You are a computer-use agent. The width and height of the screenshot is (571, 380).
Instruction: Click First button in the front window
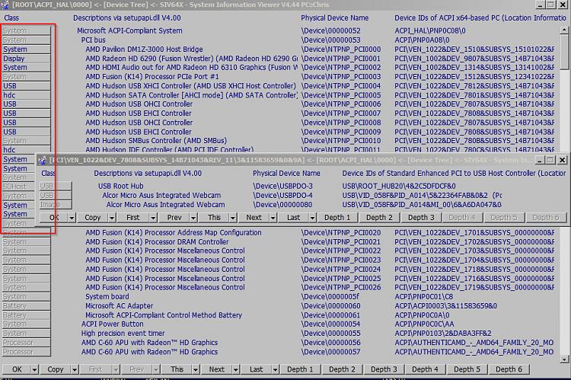pos(133,218)
